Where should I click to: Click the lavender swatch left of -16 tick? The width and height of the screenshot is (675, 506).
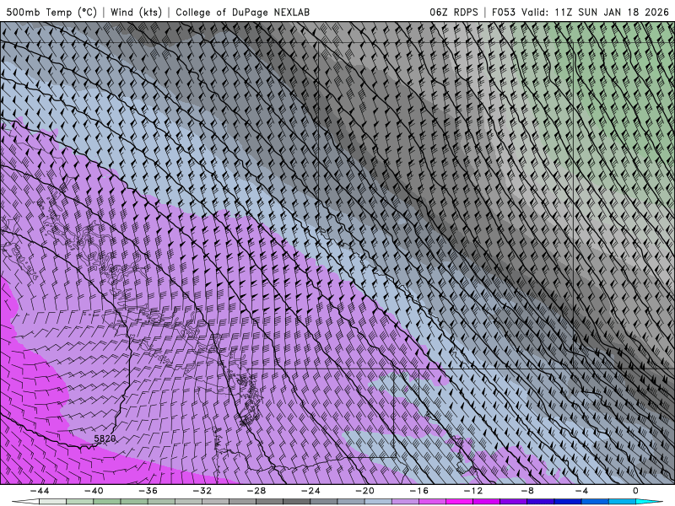(405, 502)
